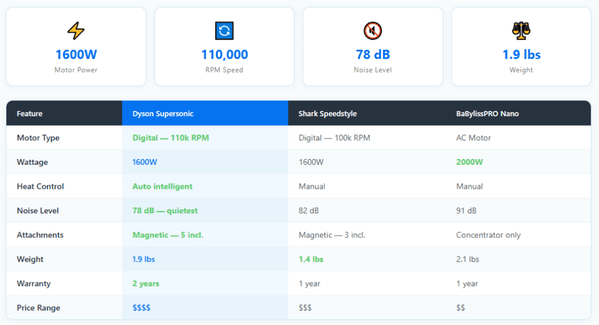Click the BaBylissPRO Nano column header
Viewport: 599px width, 325px height.
coord(518,113)
